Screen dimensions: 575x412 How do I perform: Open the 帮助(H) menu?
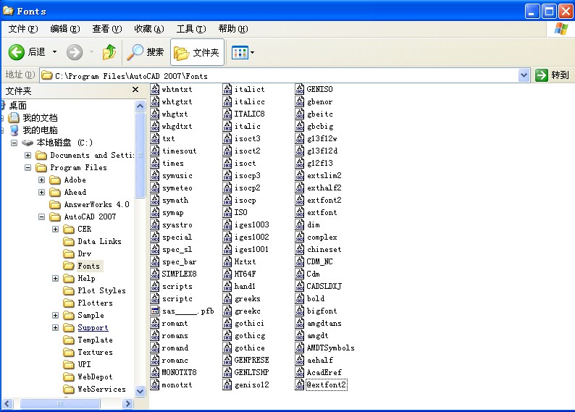click(233, 28)
